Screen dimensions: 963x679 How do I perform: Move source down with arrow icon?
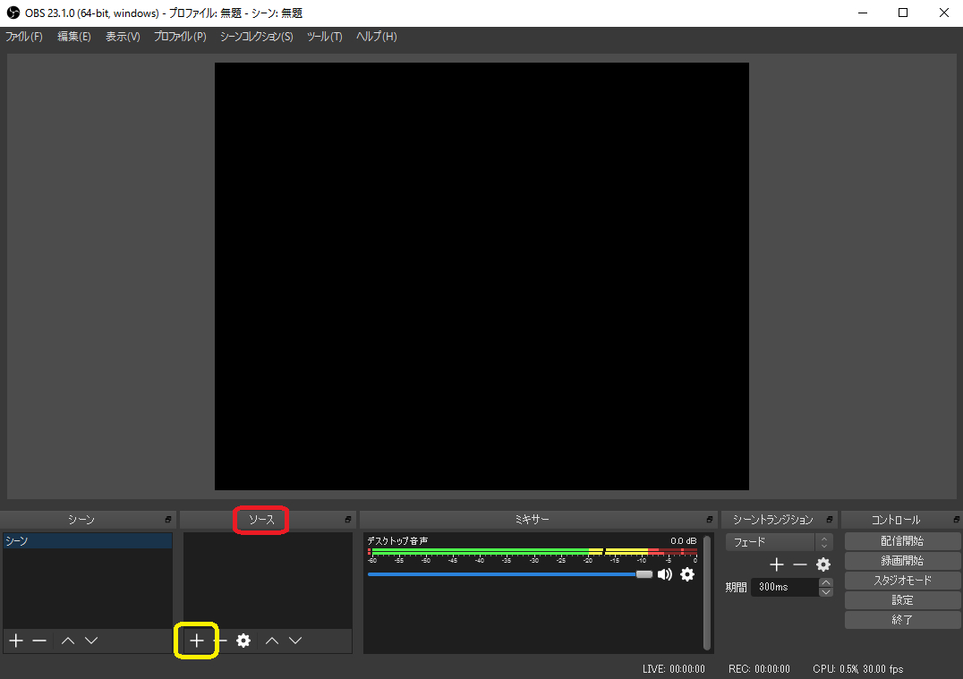click(295, 641)
